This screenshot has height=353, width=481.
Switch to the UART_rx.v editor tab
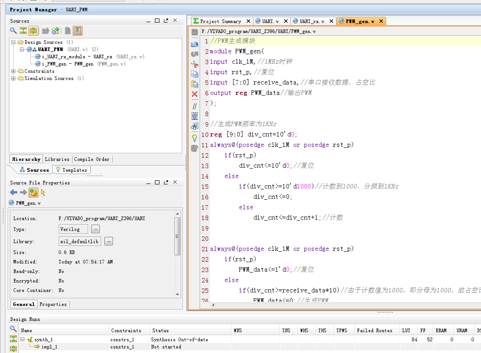click(312, 21)
